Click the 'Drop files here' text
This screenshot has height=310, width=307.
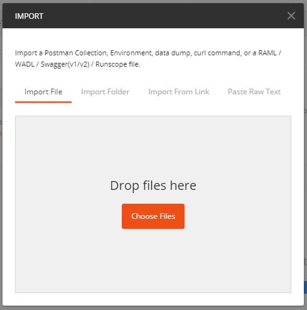[153, 185]
